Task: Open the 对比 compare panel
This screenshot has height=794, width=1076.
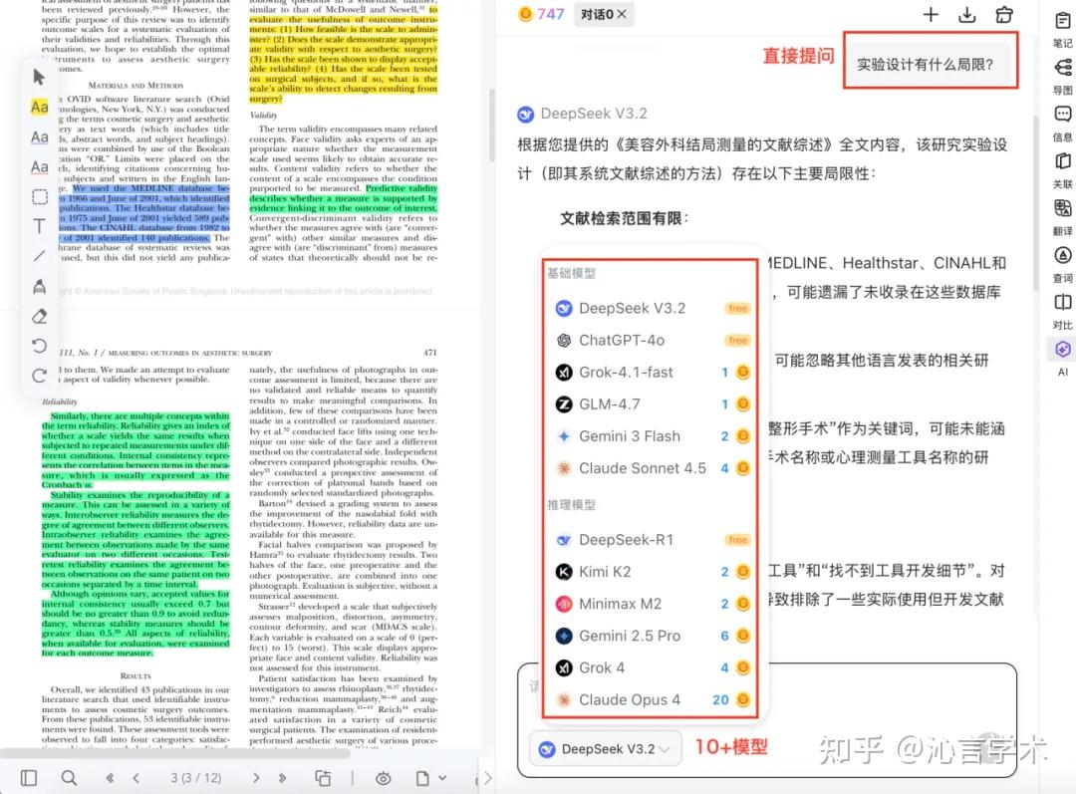Action: [x=1062, y=312]
